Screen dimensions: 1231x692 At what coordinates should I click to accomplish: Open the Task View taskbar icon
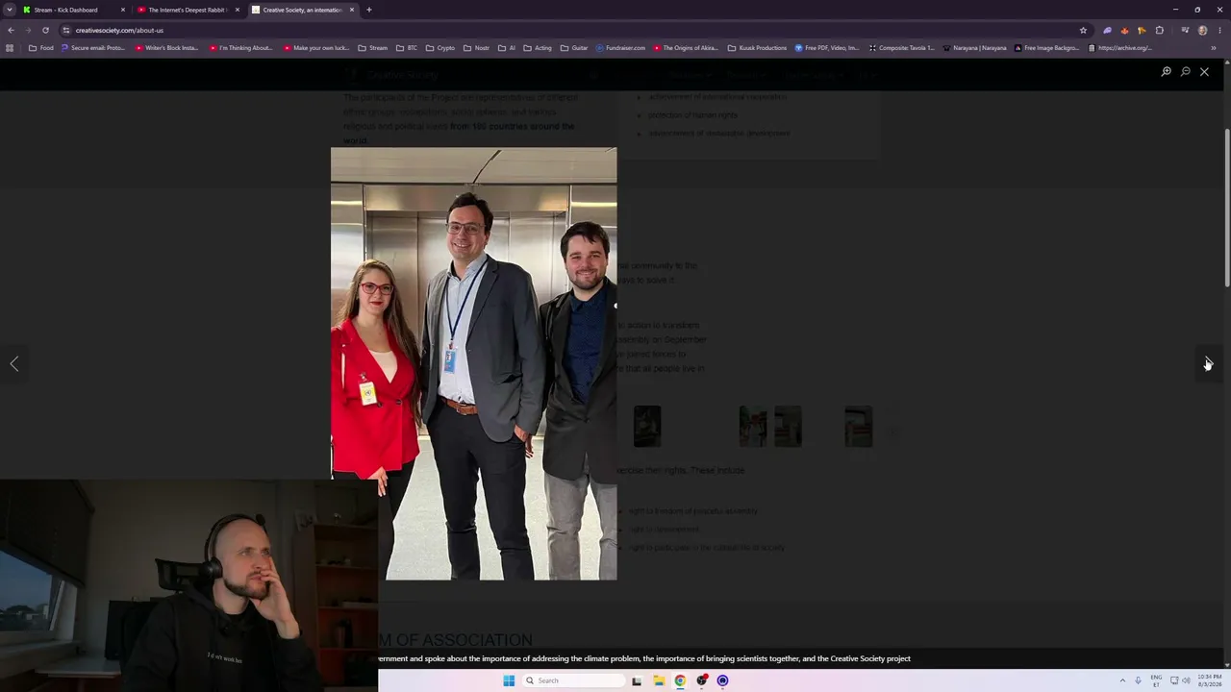point(637,680)
